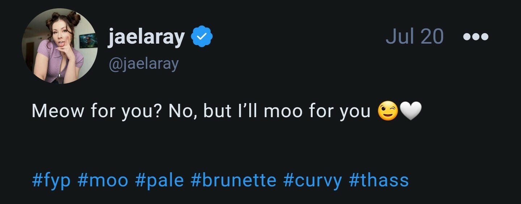Open jaelaray's profile picture
521x204 pixels.
tap(60, 46)
